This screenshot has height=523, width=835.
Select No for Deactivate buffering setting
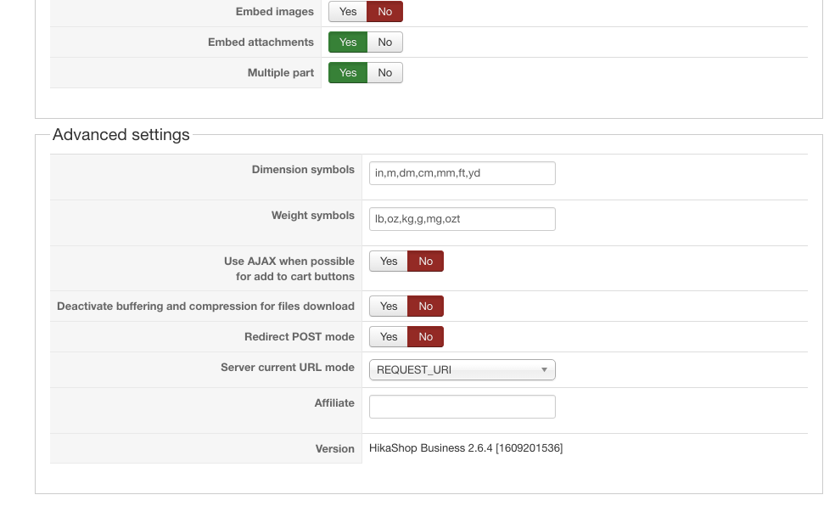426,306
